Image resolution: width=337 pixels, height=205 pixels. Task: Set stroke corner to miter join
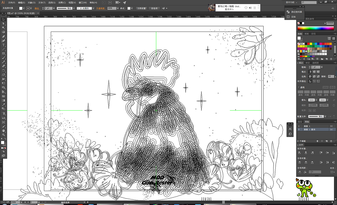(311, 76)
